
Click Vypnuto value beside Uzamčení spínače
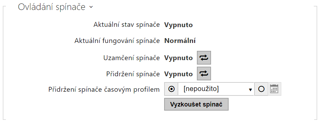(x=178, y=58)
